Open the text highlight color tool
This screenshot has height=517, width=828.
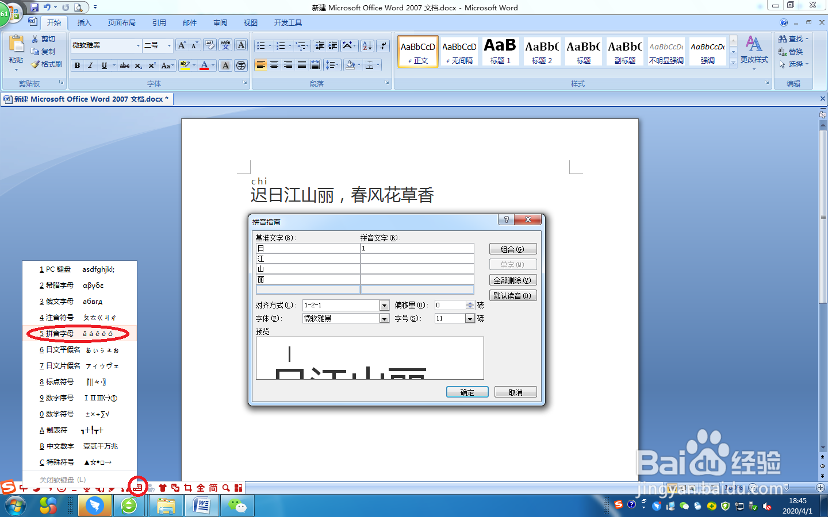click(183, 65)
